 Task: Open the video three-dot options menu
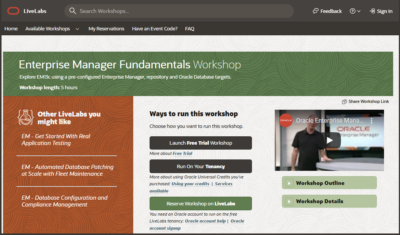point(371,121)
